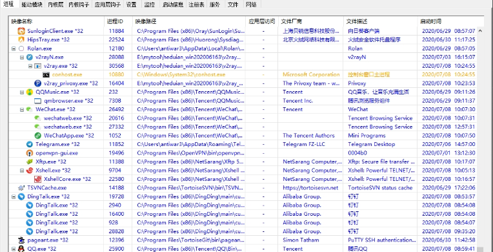Click PID 11852 in the Telegram row

pyautogui.click(x=116, y=144)
